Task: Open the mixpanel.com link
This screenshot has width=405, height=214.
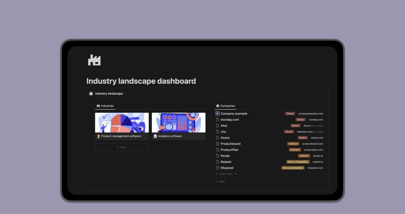Action: 315,168
